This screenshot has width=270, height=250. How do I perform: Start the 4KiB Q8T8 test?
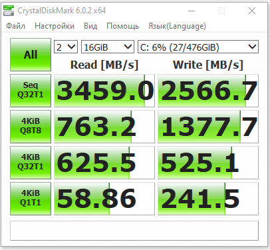[31, 127]
